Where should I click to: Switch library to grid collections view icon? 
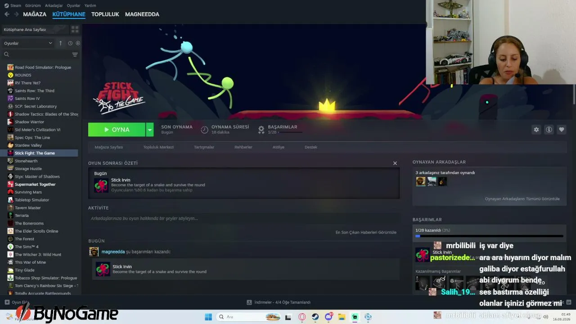pyautogui.click(x=75, y=29)
